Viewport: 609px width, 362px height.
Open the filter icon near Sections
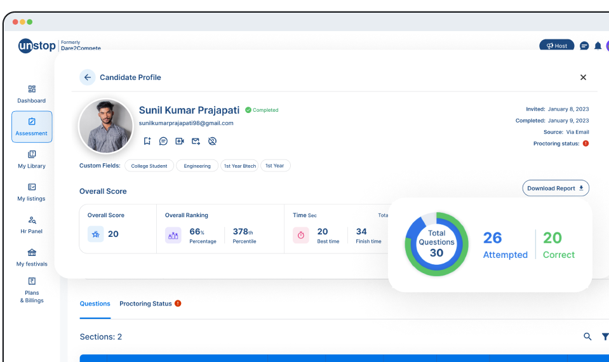pos(605,337)
